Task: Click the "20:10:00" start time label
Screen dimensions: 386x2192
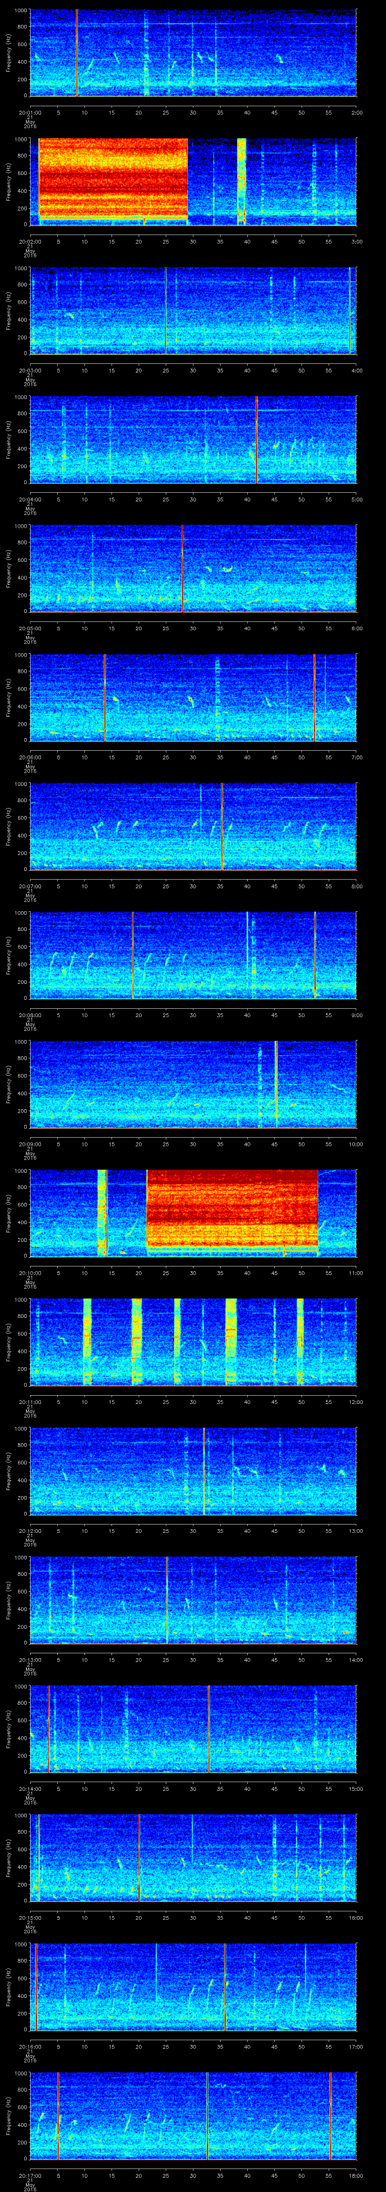Action: click(30, 1272)
